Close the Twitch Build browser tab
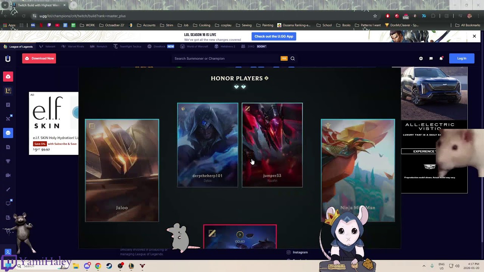This screenshot has width=484, height=272. (x=64, y=5)
